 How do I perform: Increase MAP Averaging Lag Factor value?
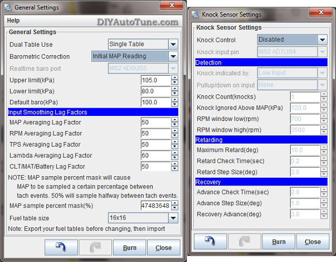pyautogui.click(x=174, y=120)
